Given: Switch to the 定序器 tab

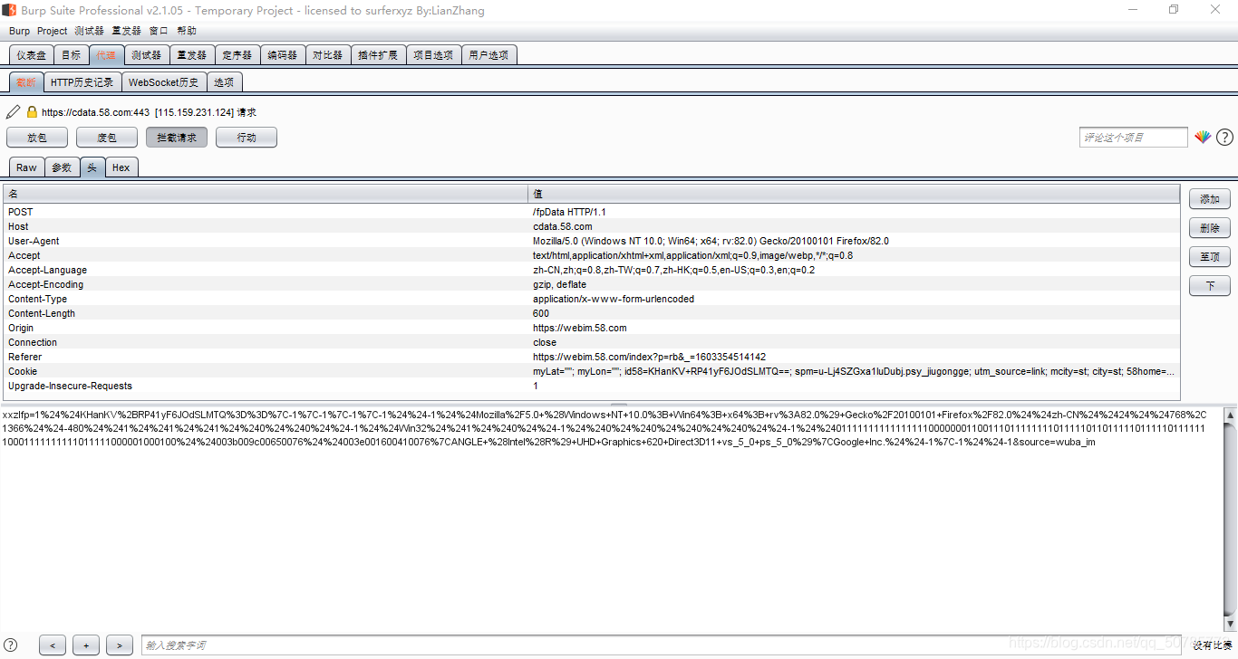Looking at the screenshot, I should click(237, 55).
